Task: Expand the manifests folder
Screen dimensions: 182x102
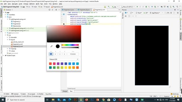Action: (x=5, y=15)
